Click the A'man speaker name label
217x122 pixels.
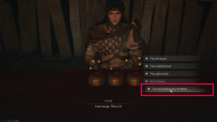(108, 101)
